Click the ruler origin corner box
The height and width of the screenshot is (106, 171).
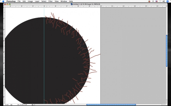(4, 7)
